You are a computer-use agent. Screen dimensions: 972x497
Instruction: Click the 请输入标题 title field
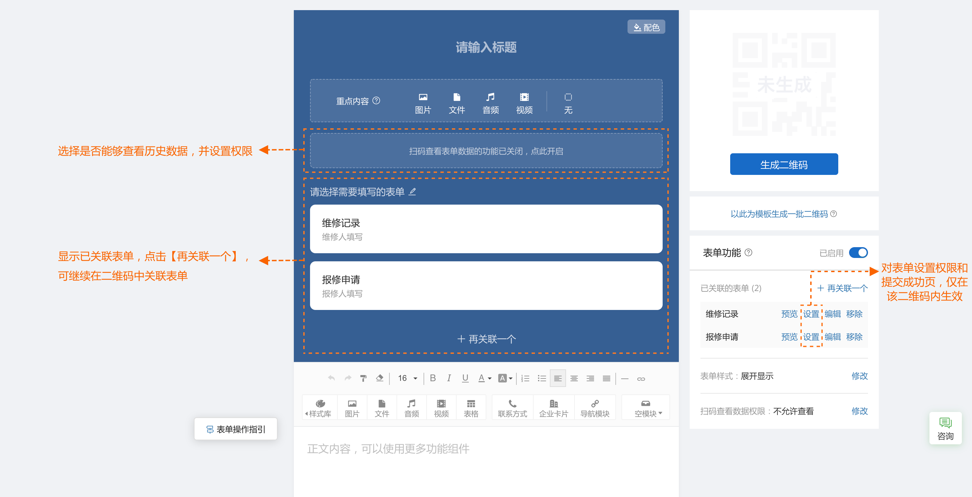(x=486, y=48)
